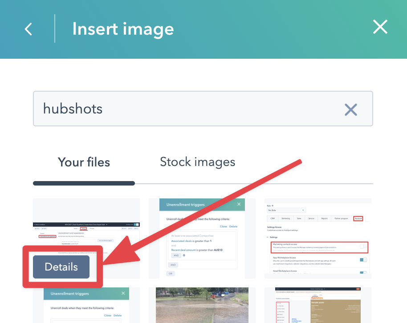The width and height of the screenshot is (407, 323).
Task: Open Details for the workflow image
Action: 61,267
